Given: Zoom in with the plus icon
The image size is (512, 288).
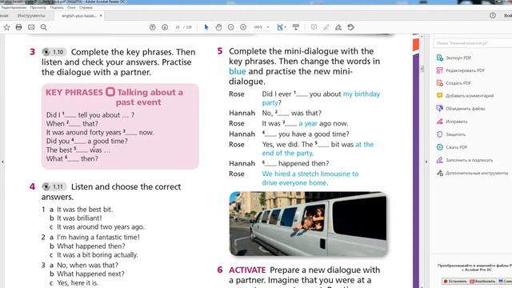Looking at the screenshot, I should coord(243,27).
